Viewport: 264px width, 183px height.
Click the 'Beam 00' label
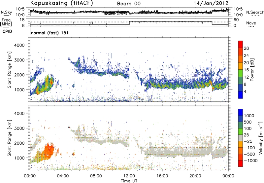pyautogui.click(x=129, y=4)
